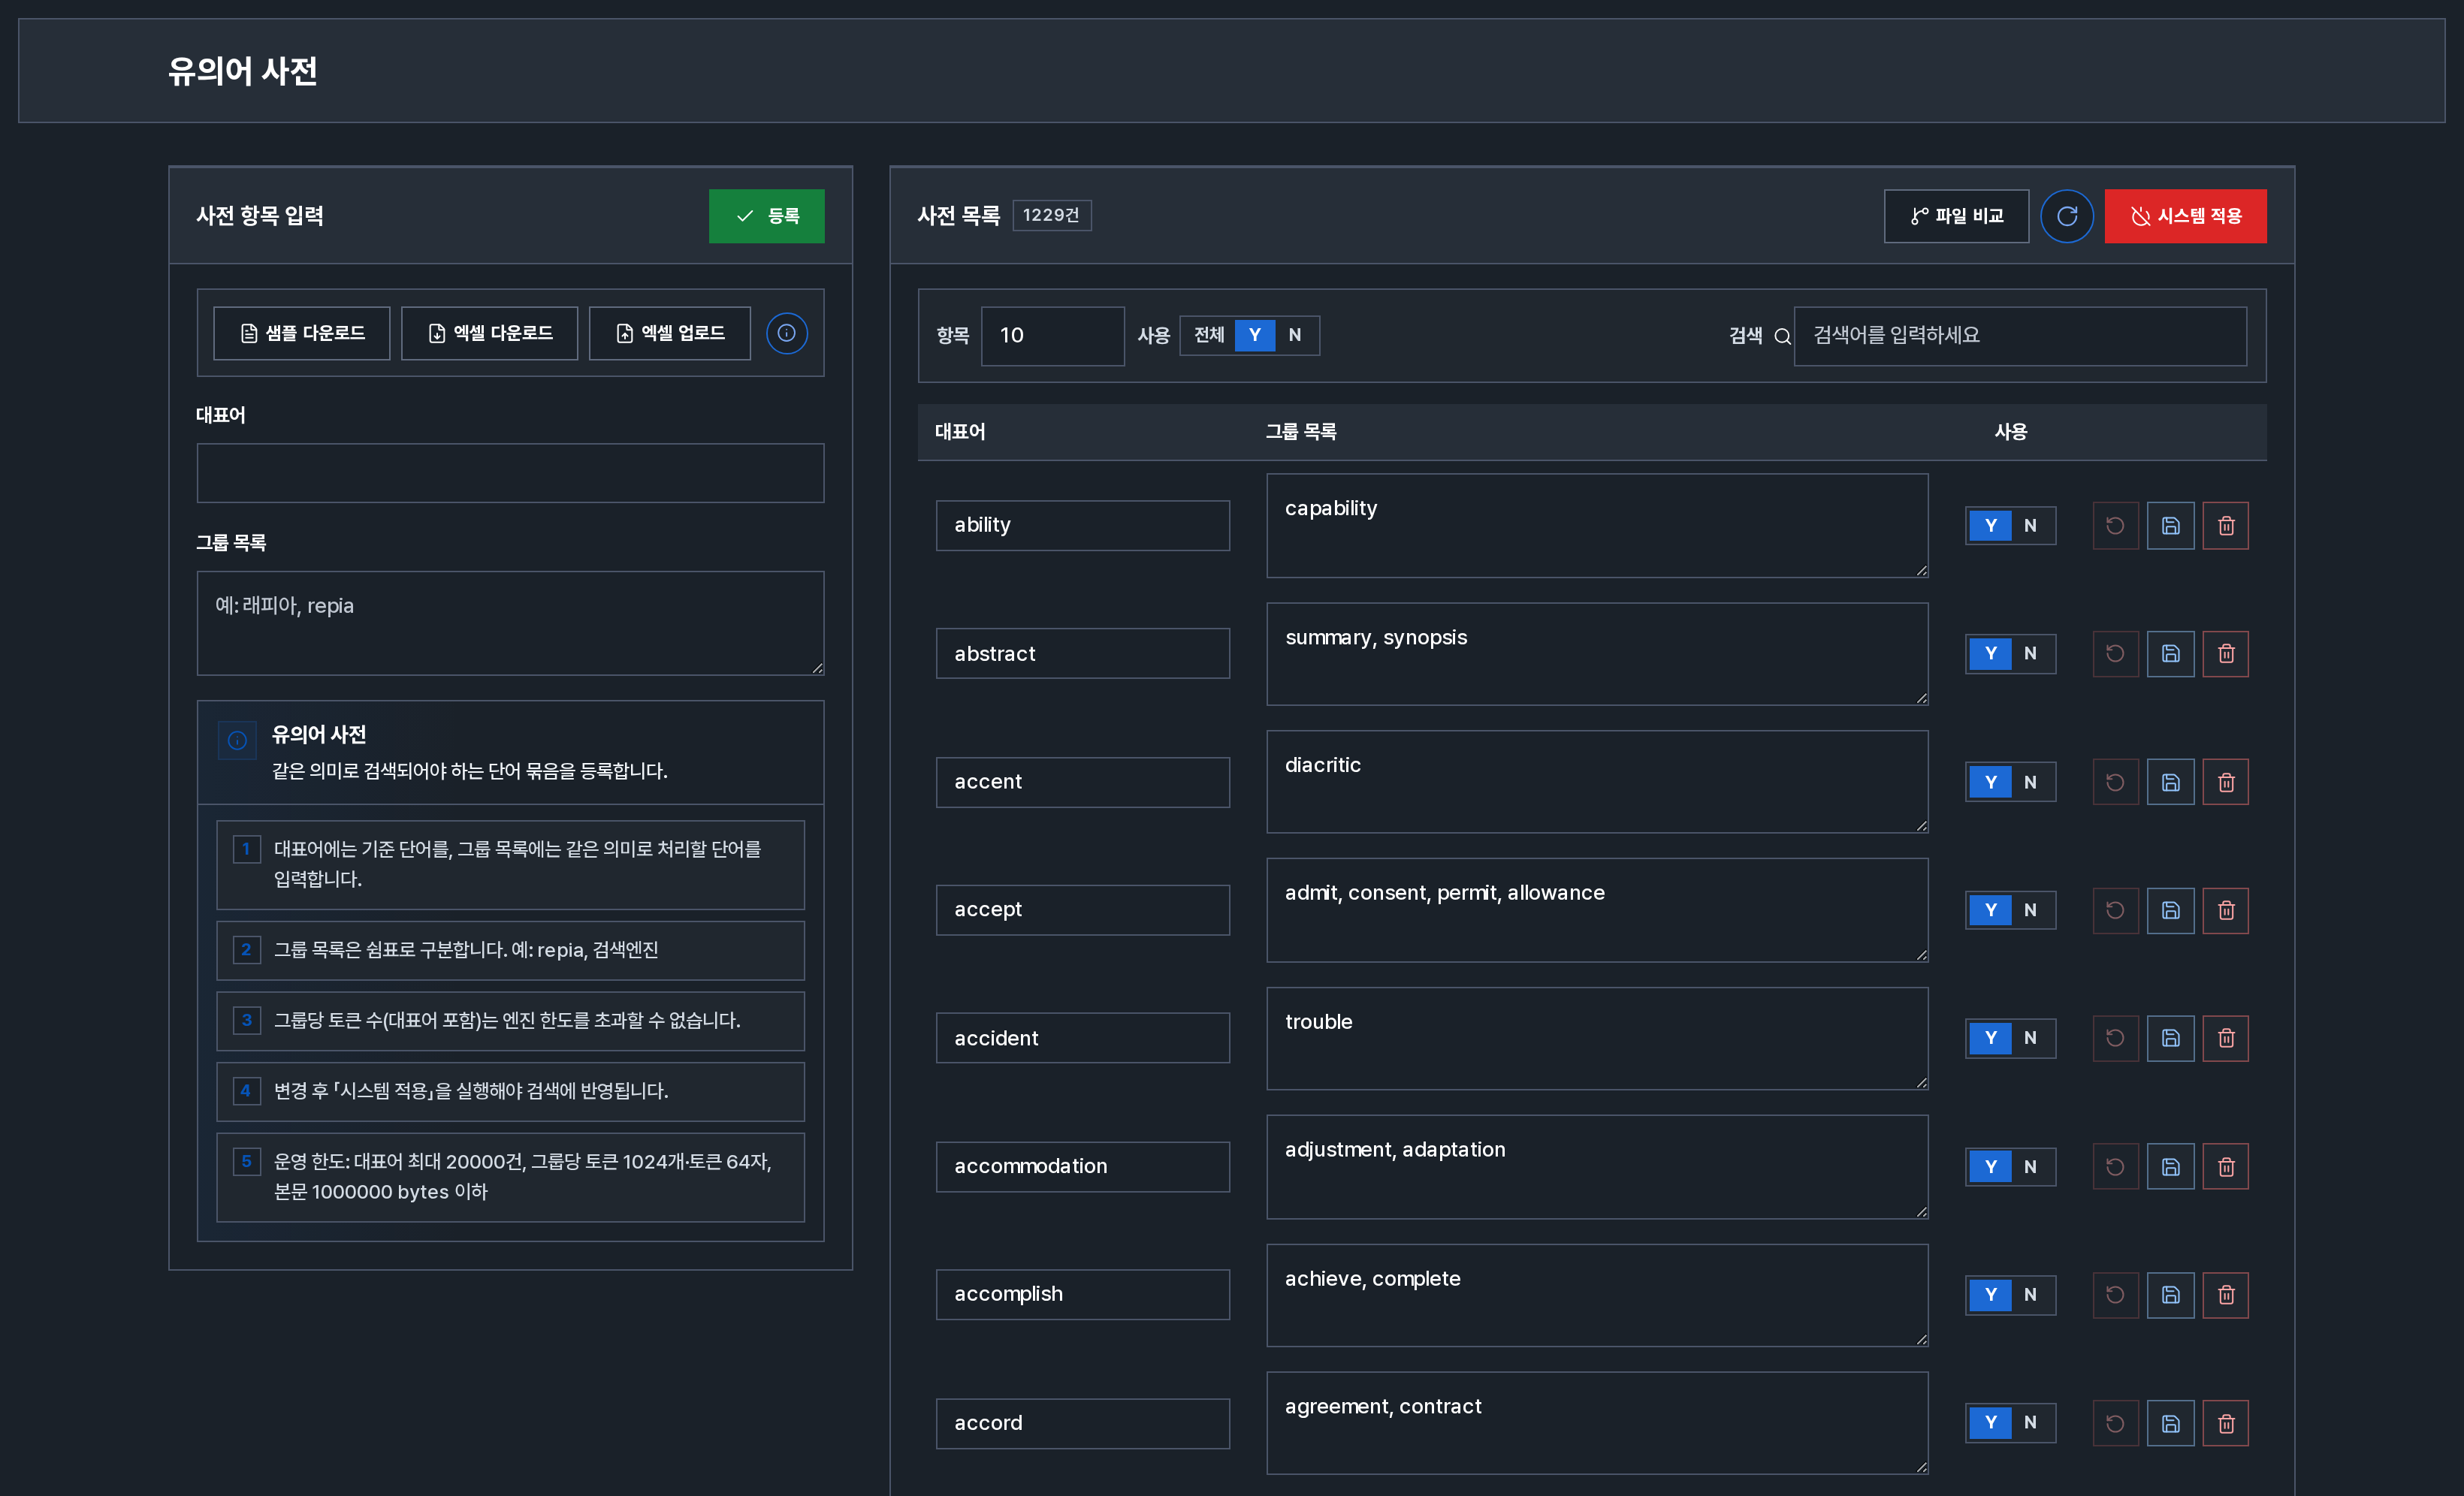Delete the abstract row using trash icon

2225,654
